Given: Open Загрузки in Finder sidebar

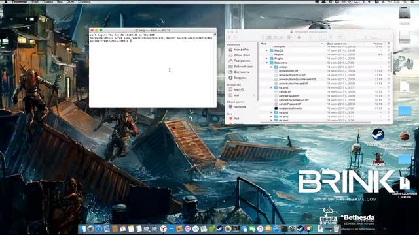Looking at the screenshot, I should coord(238,78).
